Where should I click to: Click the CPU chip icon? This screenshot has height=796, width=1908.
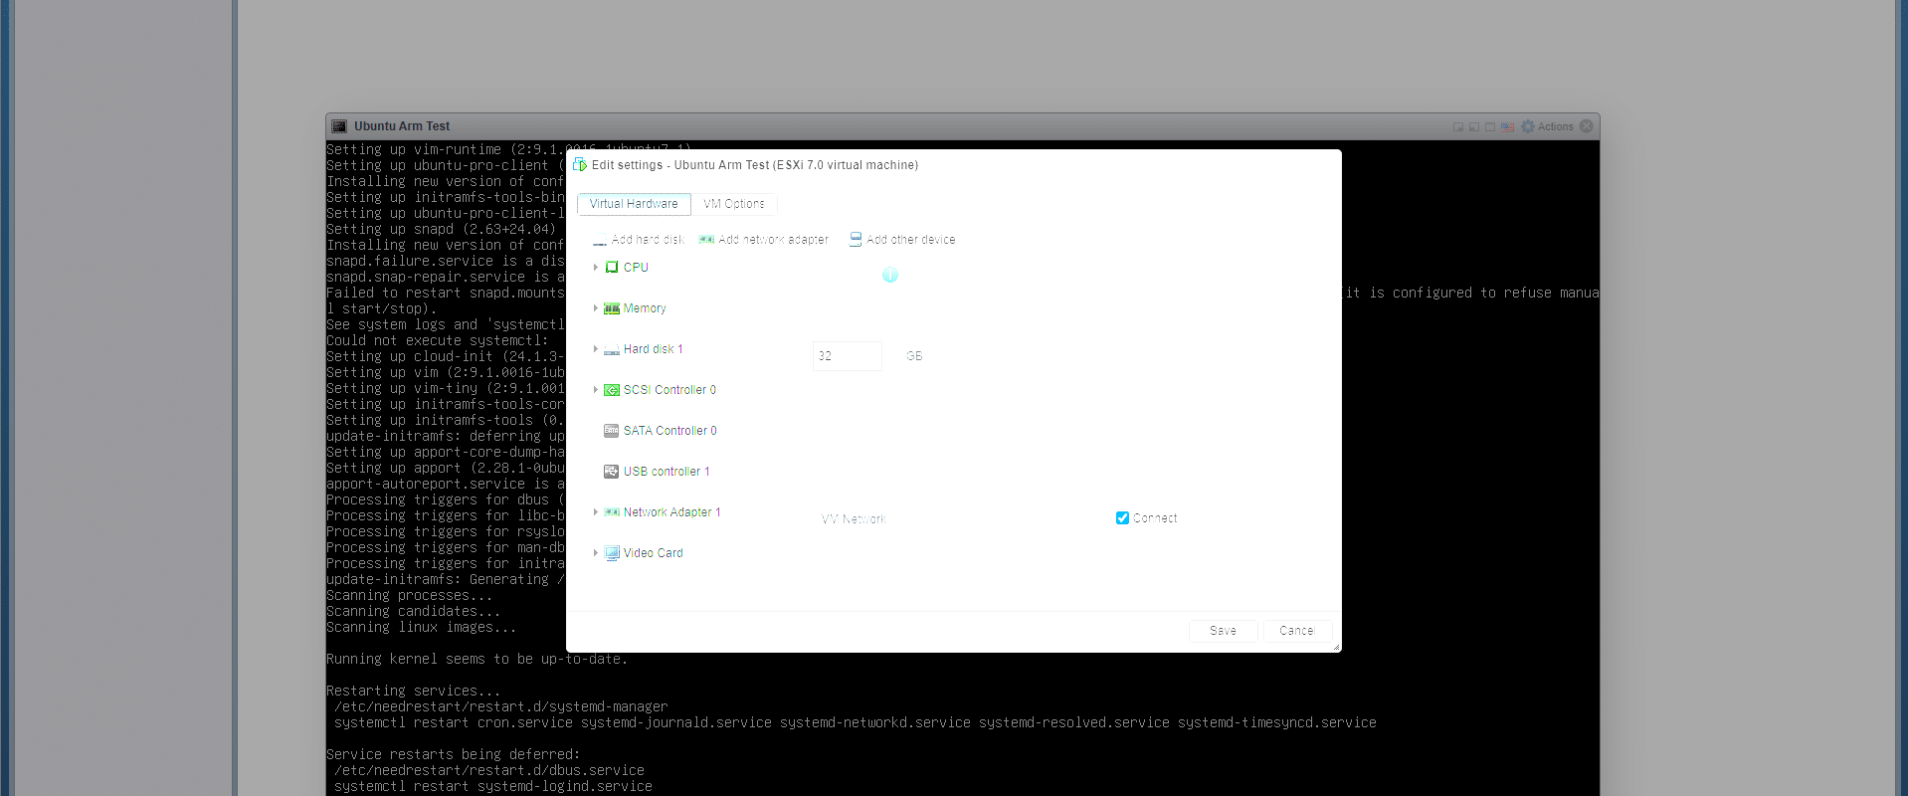point(612,268)
